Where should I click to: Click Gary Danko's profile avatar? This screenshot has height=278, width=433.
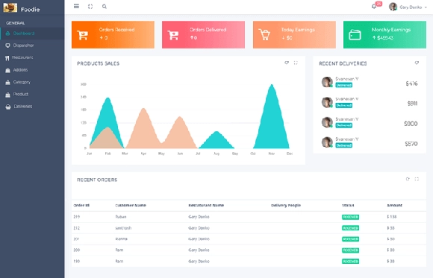[x=393, y=7]
